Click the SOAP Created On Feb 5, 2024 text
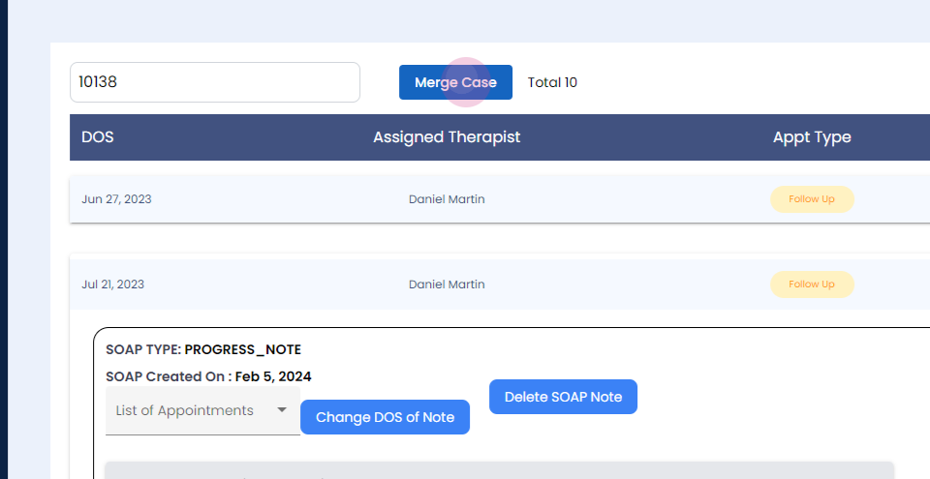Screen dimensions: 930x479 pyautogui.click(x=208, y=376)
